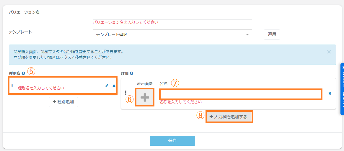The height and width of the screenshot is (151, 344).
Task: Click into the 名称 text field
Action: (x=240, y=94)
